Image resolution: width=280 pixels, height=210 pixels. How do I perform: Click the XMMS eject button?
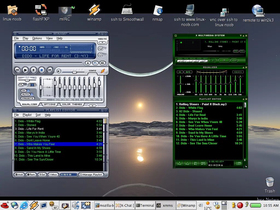pos(213,61)
